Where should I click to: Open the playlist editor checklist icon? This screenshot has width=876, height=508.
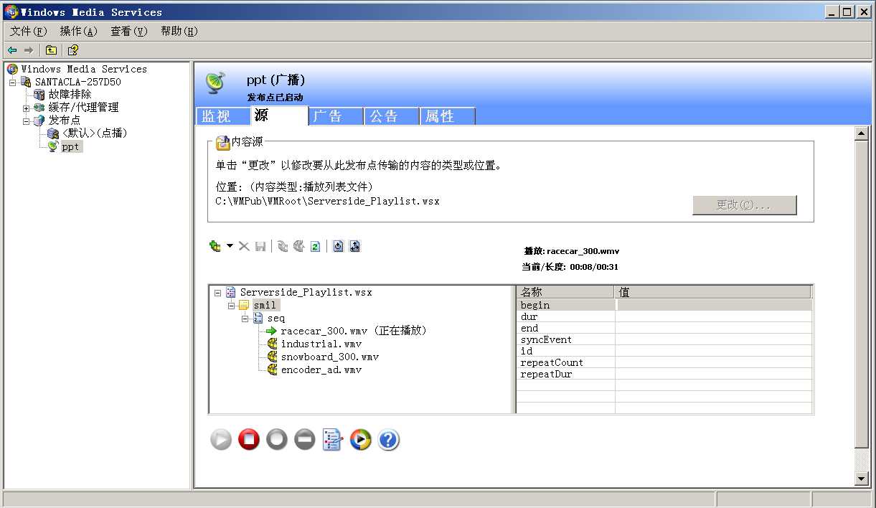[x=332, y=439]
